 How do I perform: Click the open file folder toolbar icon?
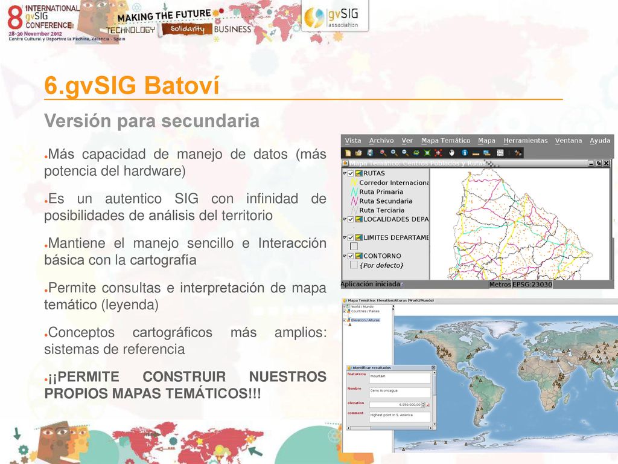coord(358,153)
